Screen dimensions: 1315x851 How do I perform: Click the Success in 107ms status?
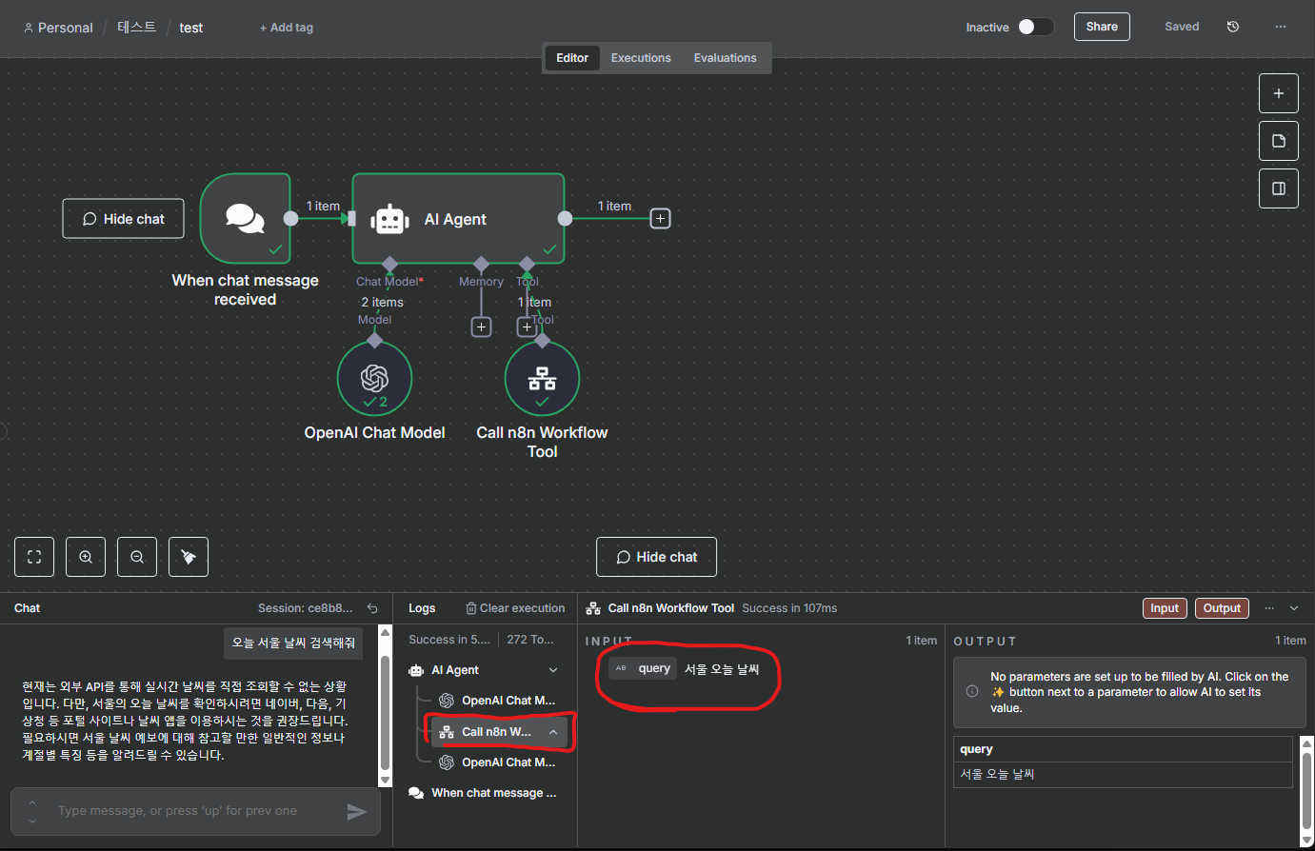[789, 608]
